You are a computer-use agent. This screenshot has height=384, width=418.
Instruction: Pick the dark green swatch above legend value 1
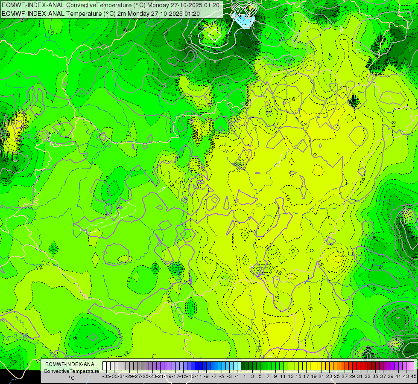[243, 366]
